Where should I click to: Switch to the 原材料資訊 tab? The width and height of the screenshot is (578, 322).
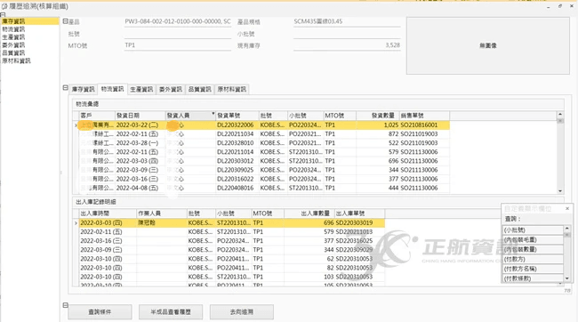click(x=232, y=89)
